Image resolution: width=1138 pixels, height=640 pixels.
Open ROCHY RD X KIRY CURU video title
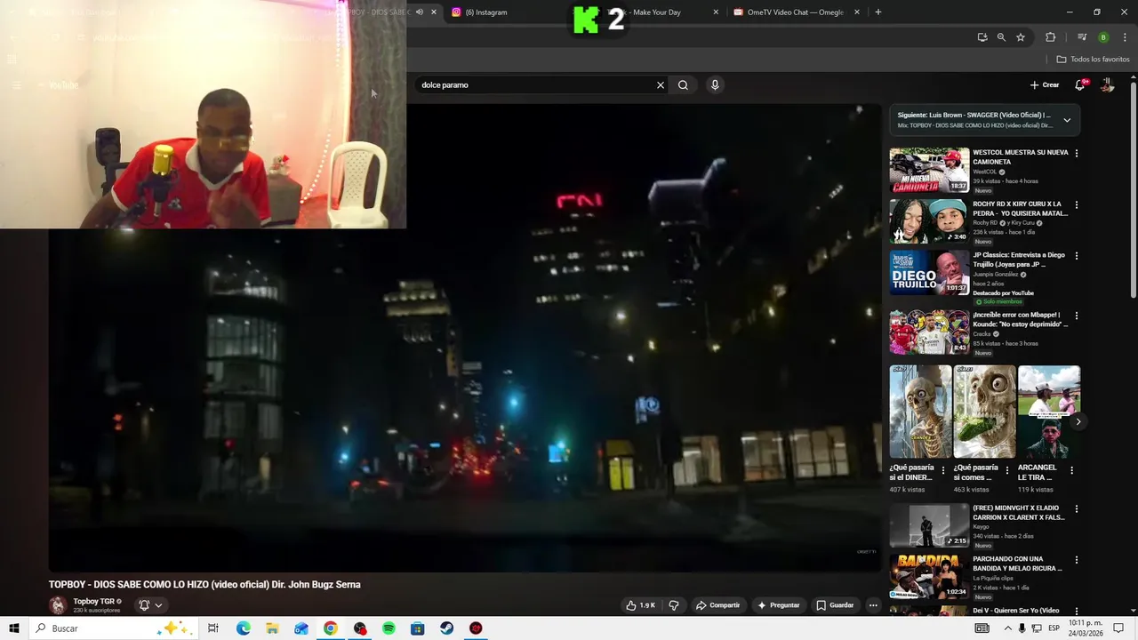click(x=1019, y=209)
